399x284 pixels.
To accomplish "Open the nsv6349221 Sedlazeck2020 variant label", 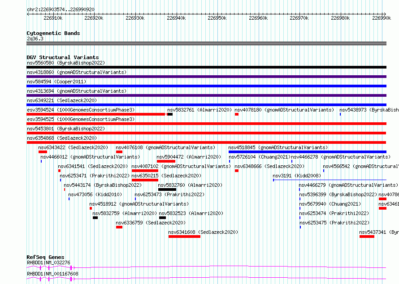I will coord(62,100).
